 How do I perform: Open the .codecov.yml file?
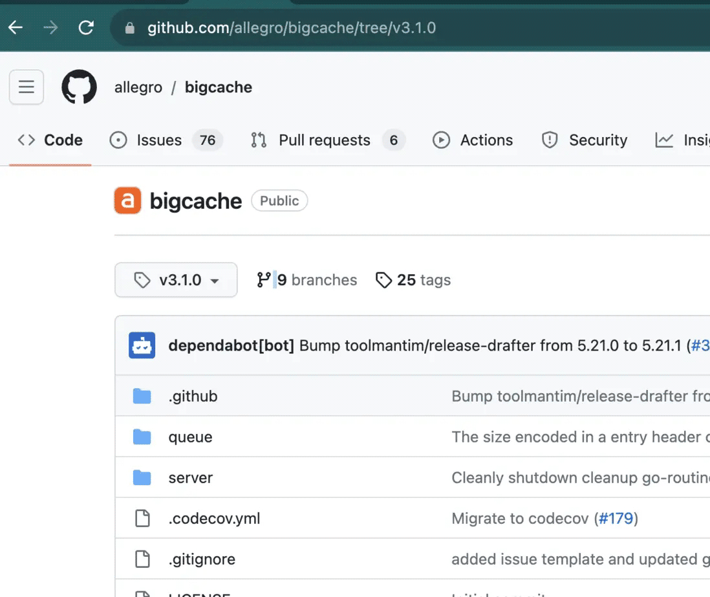214,519
